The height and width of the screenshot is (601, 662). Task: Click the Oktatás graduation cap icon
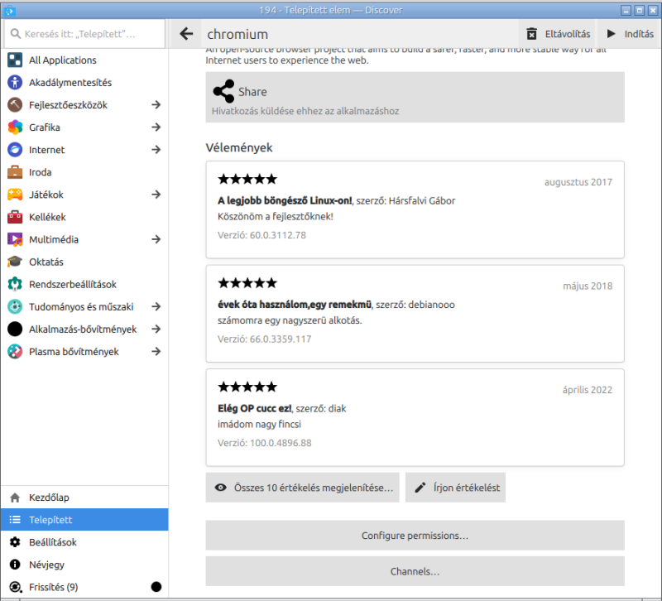(x=15, y=262)
